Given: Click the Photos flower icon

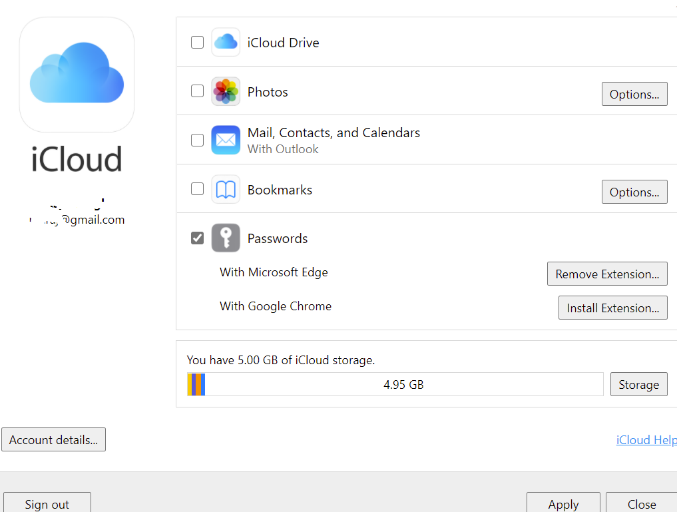Looking at the screenshot, I should 226,91.
